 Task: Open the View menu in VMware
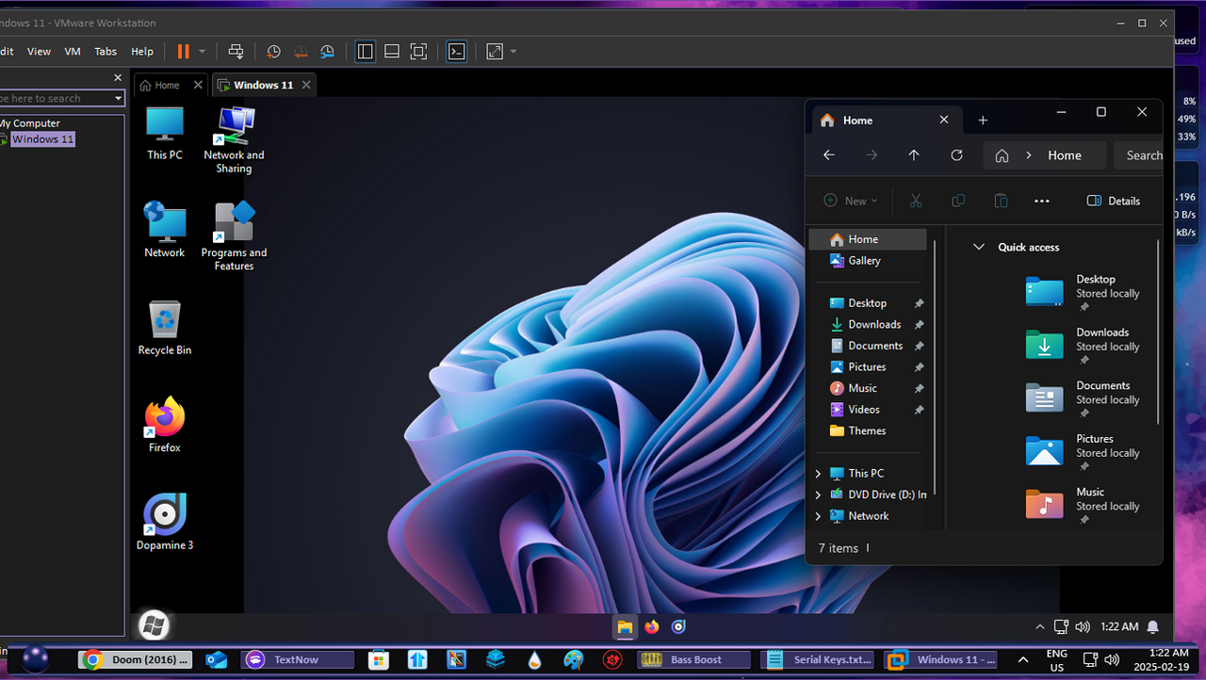click(39, 52)
